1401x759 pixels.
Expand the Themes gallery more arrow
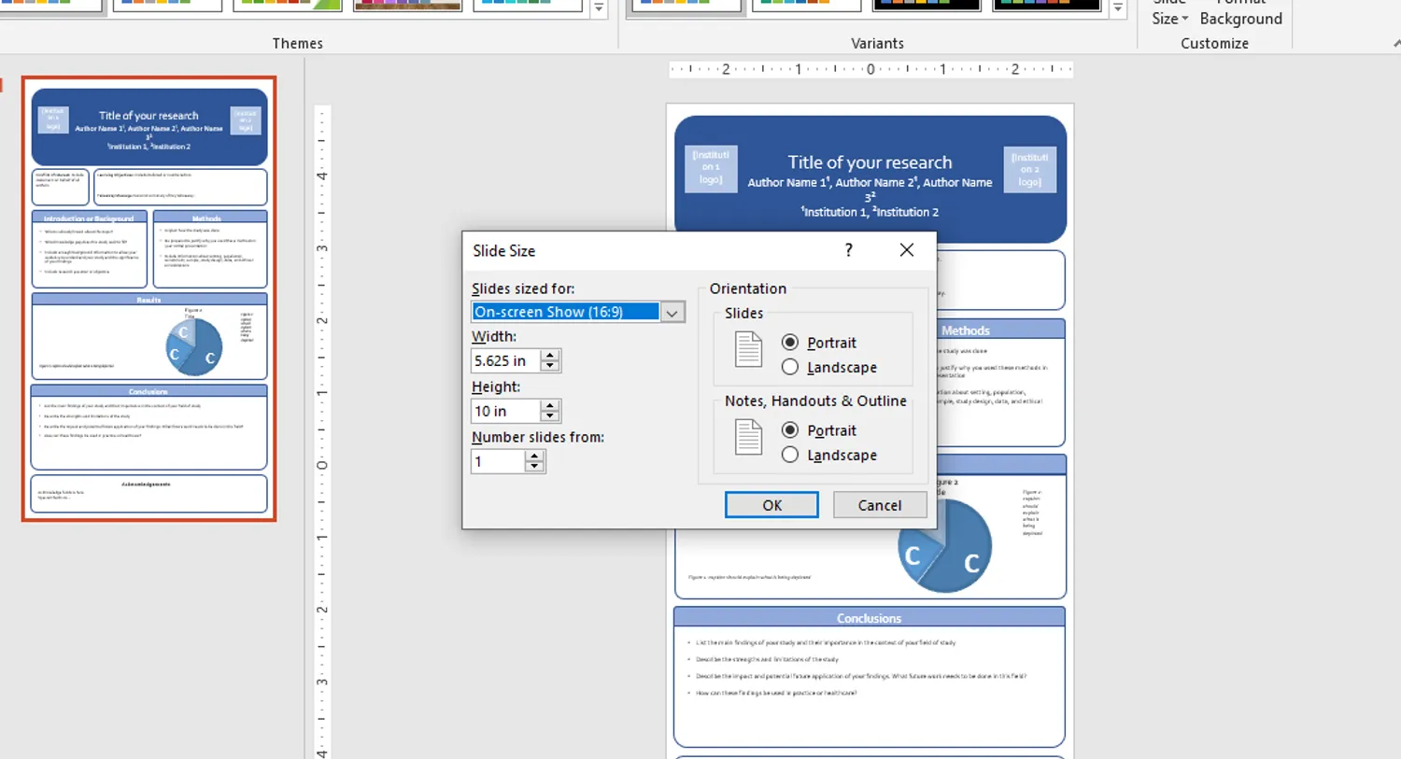599,7
